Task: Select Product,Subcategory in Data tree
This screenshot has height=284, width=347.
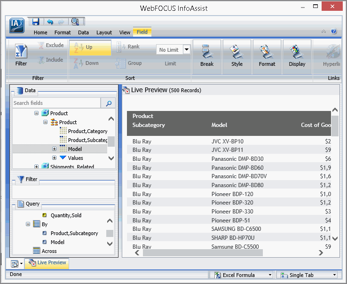Action: 87,140
